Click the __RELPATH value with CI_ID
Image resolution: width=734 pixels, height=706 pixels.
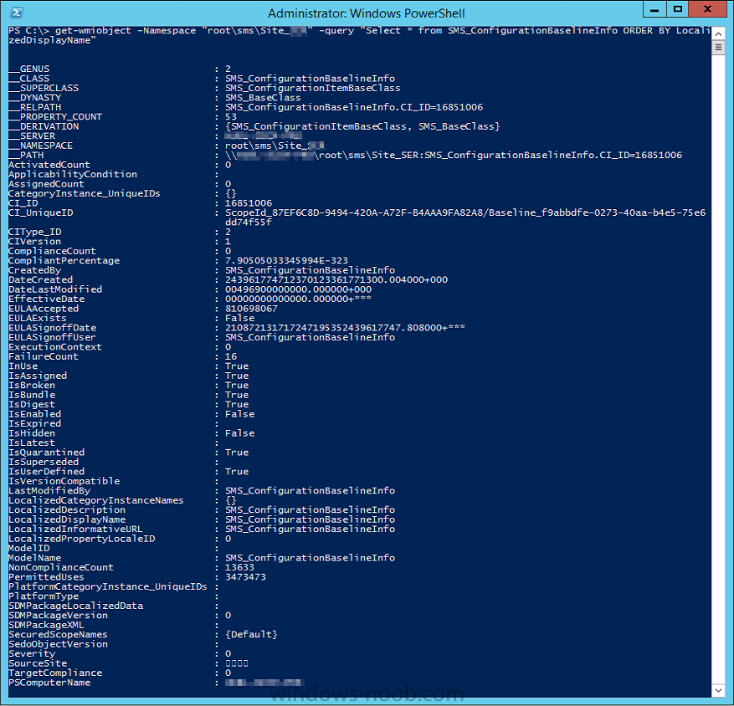click(x=354, y=107)
